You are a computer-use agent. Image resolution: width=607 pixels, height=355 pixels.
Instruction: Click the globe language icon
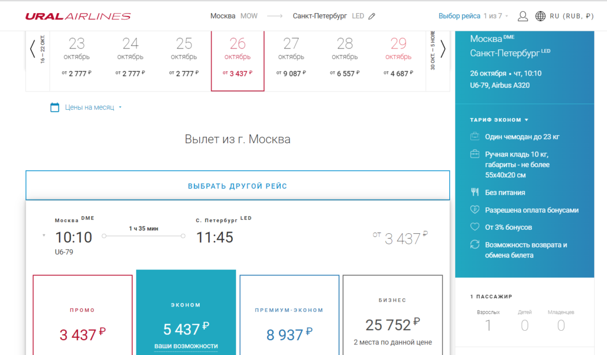pyautogui.click(x=541, y=16)
